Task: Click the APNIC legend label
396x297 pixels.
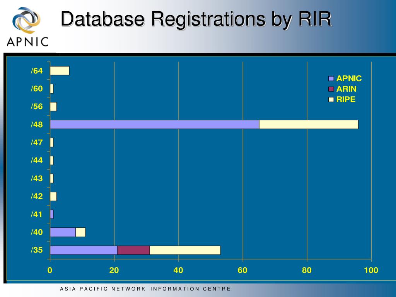Action: click(x=349, y=79)
